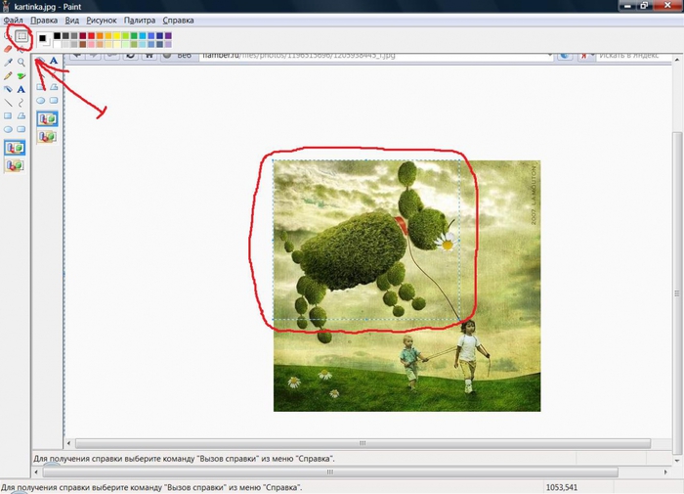Click the vertical scrollbar thumb
This screenshot has height=494, width=684.
677,293
